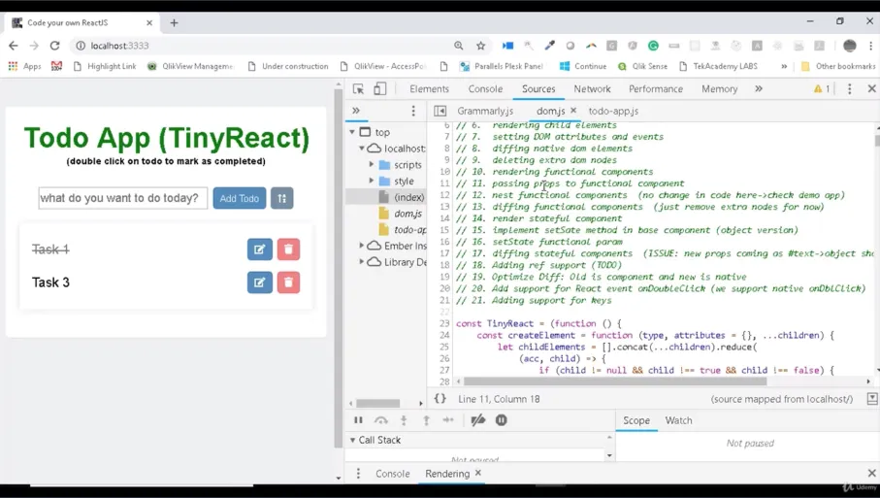Screen dimensions: 880x498
Task: Click the inspect element picker icon
Action: point(358,88)
